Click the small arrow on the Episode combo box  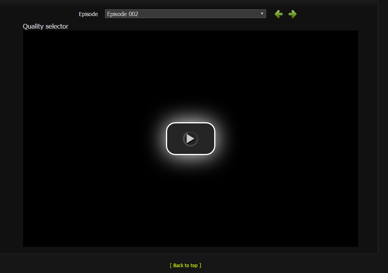(x=262, y=14)
